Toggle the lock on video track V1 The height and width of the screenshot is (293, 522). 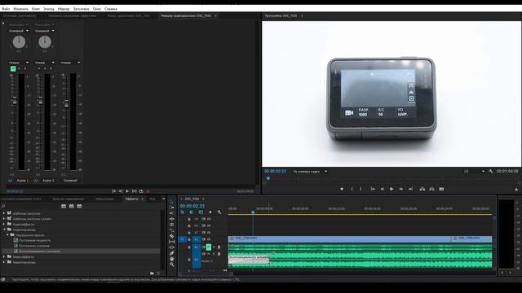coord(189,239)
